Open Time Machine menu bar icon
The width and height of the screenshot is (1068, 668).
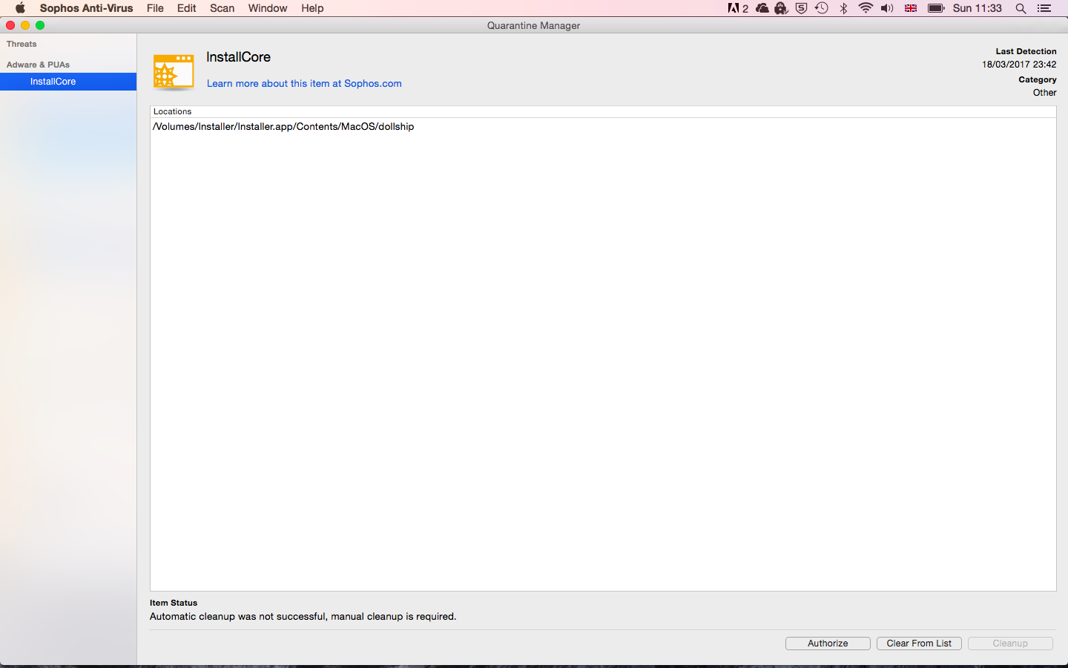822,8
